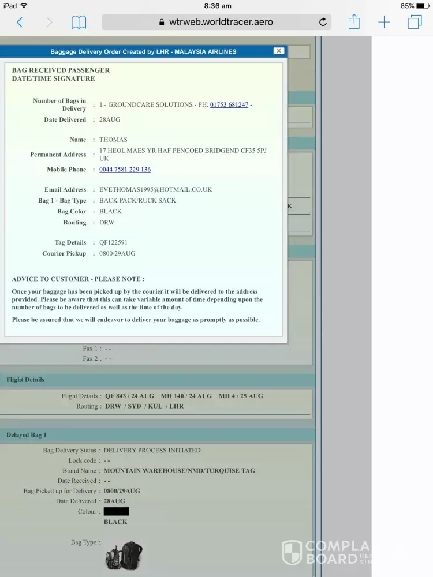This screenshot has height=577, width=433.
Task: Select the MOUNTAIN WAREHOUSE brand name text
Action: (x=180, y=471)
